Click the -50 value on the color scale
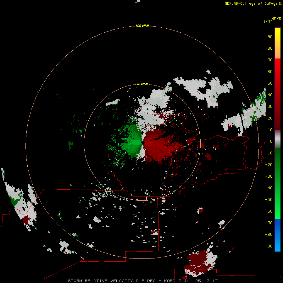 pyautogui.click(x=269, y=200)
